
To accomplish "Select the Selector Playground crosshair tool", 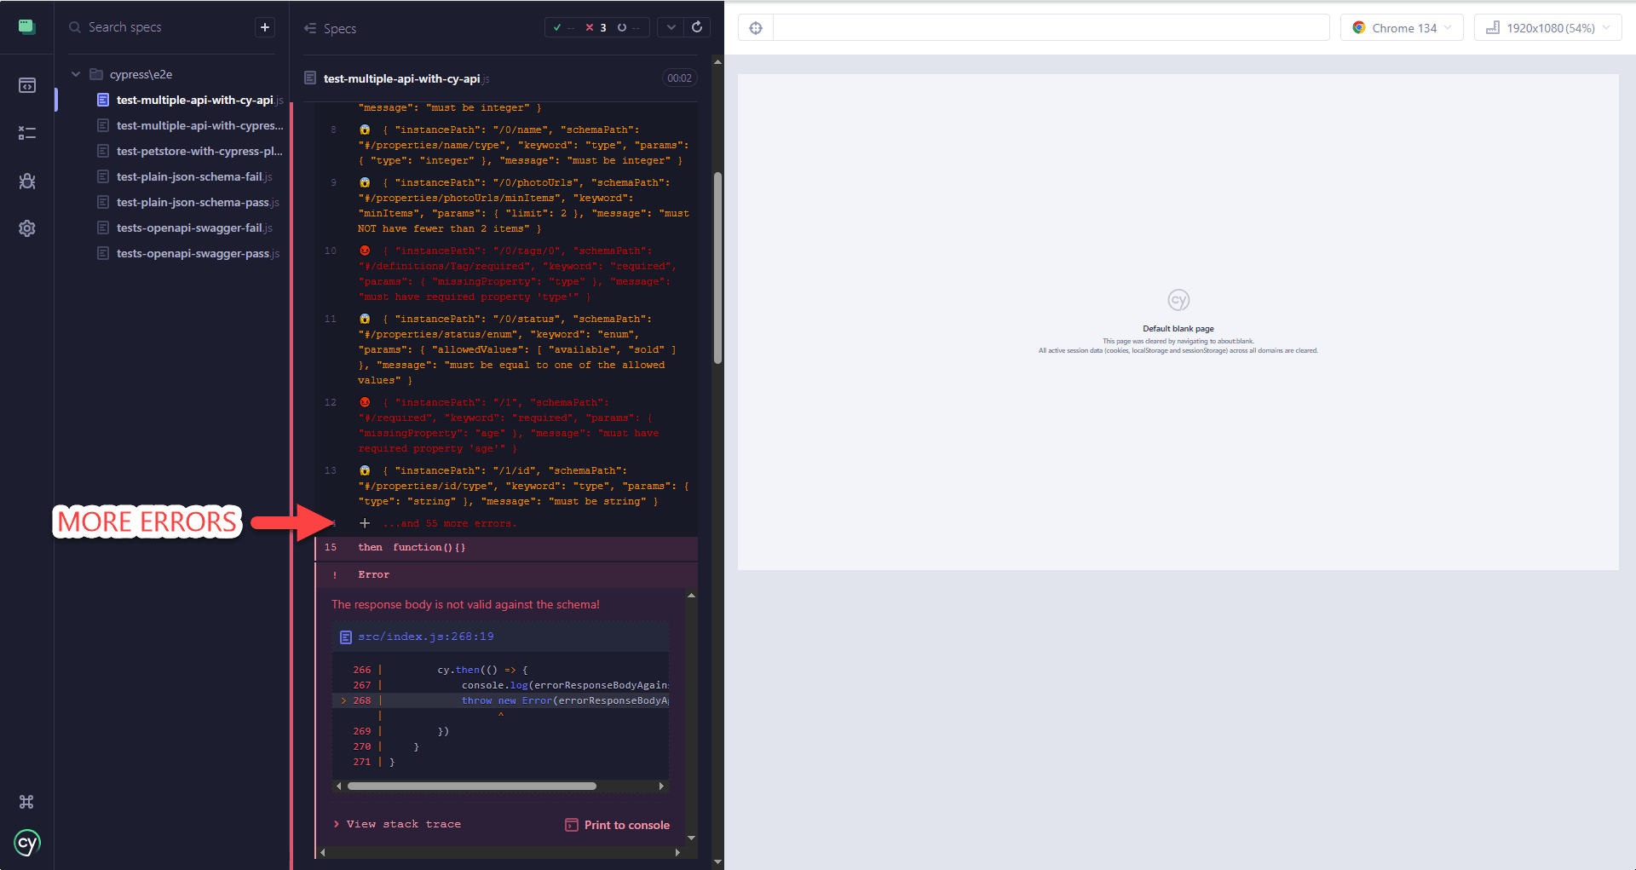I will [x=755, y=27].
